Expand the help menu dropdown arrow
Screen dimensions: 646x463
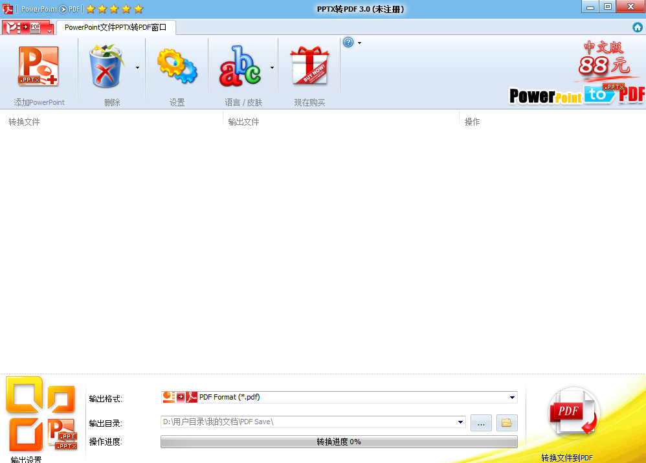click(360, 43)
